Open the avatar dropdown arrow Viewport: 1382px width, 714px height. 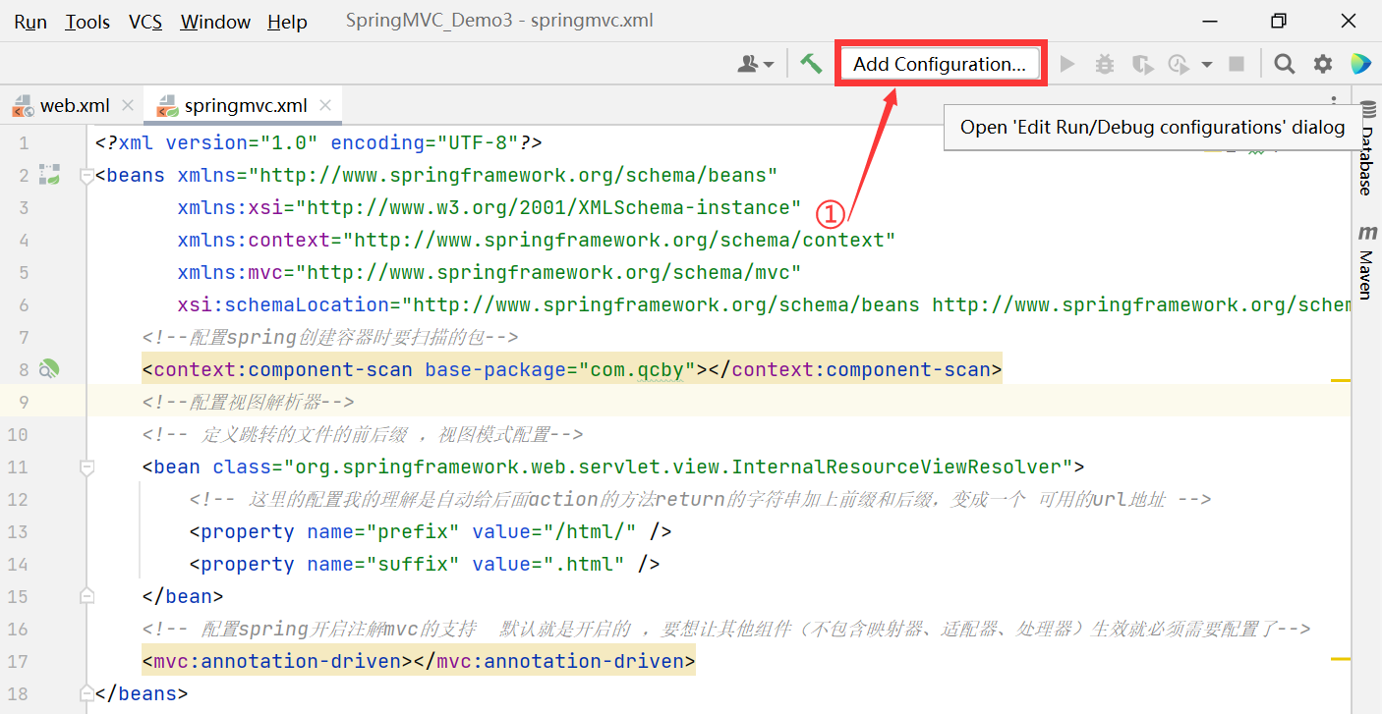pos(767,63)
